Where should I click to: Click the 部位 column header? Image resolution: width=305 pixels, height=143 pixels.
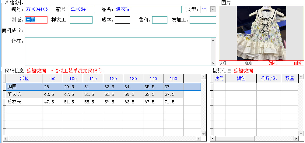coord(24,79)
